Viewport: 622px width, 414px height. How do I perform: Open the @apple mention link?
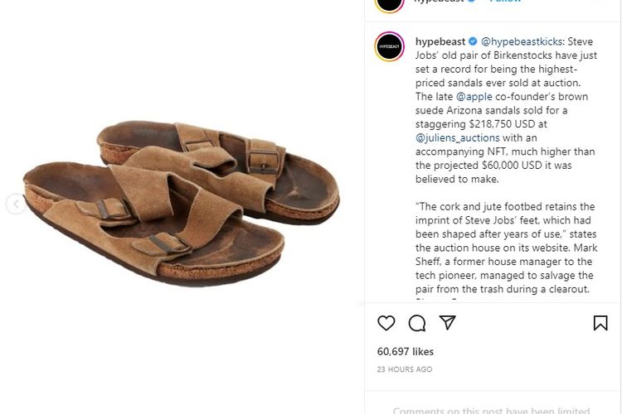474,97
